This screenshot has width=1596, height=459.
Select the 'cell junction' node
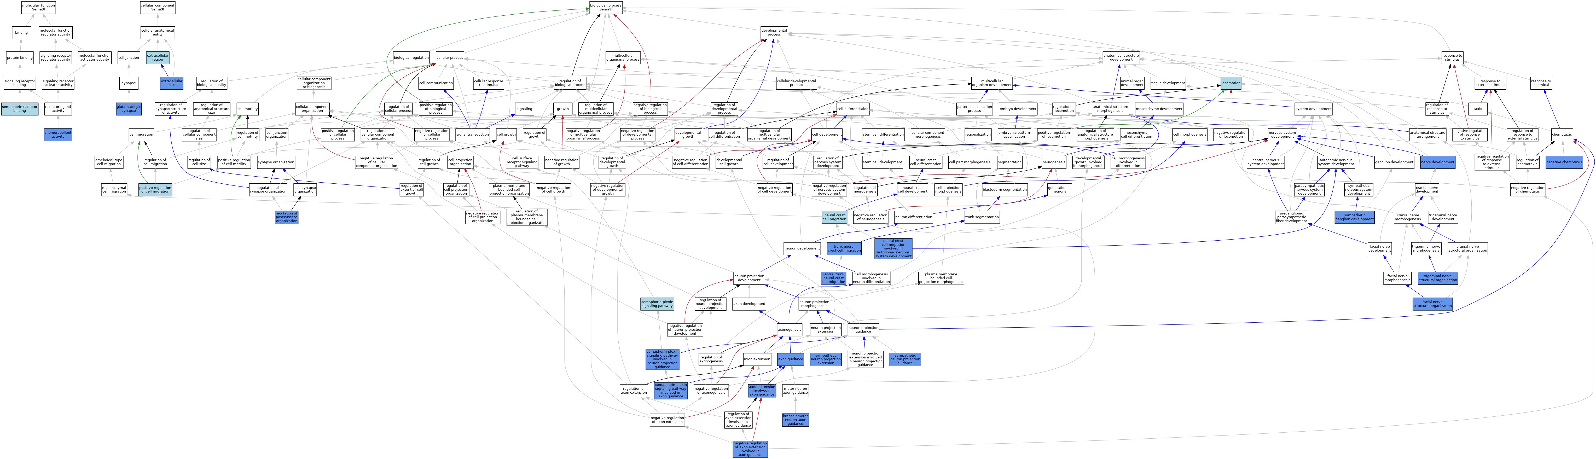pyautogui.click(x=128, y=58)
